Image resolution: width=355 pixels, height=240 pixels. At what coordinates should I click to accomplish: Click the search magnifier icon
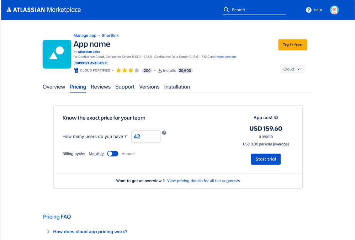[x=226, y=10]
